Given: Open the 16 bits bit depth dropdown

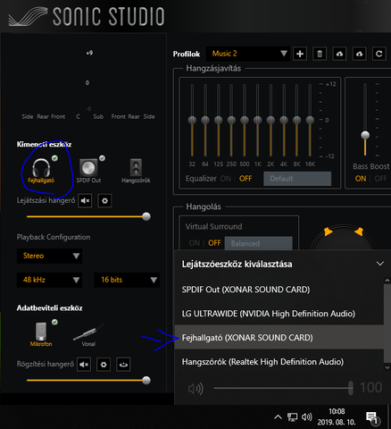Looking at the screenshot, I should pos(127,280).
